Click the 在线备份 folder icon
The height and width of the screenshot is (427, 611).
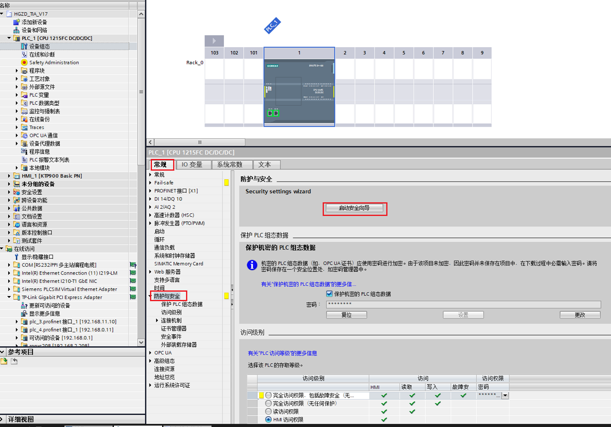pyautogui.click(x=24, y=119)
